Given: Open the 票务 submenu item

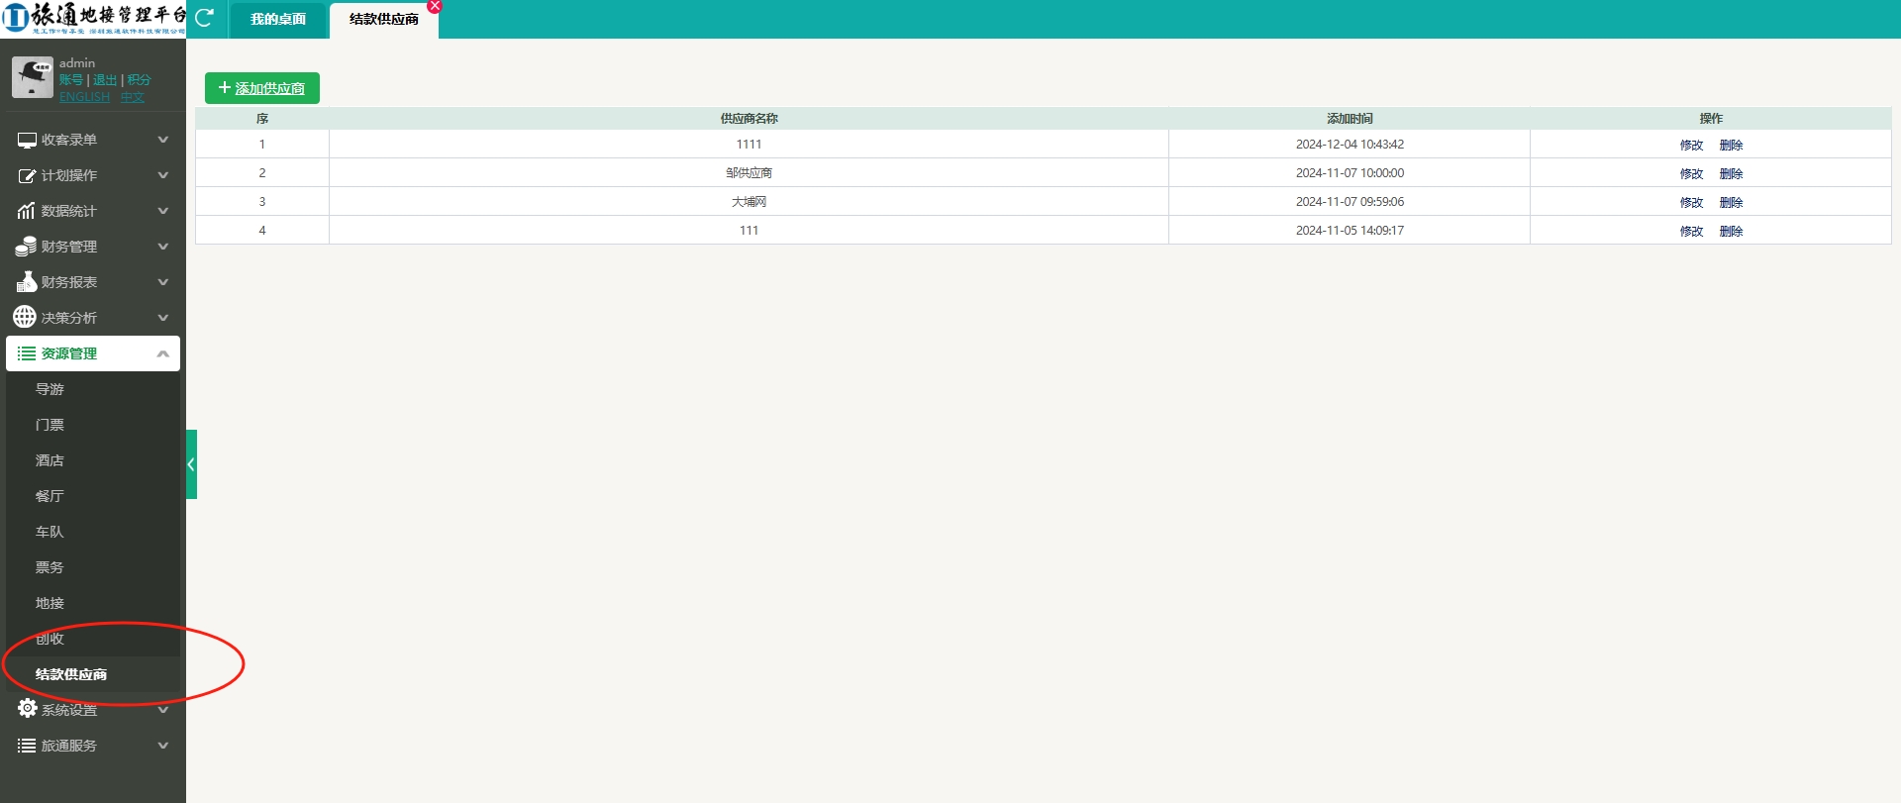Looking at the screenshot, I should 50,567.
